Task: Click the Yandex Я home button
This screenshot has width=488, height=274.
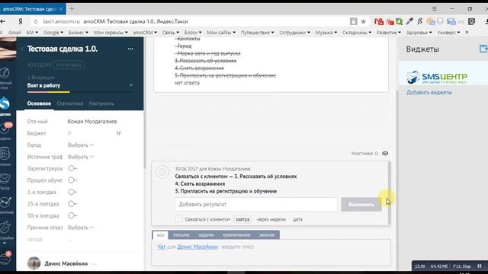Action: click(x=21, y=21)
